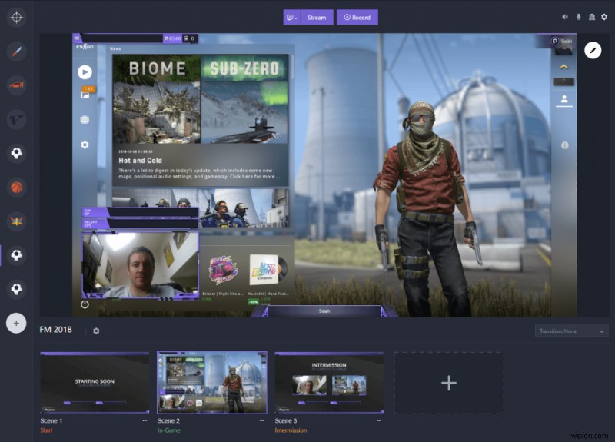The width and height of the screenshot is (615, 442).
Task: Click the info icon on preview right side
Action: (x=565, y=145)
